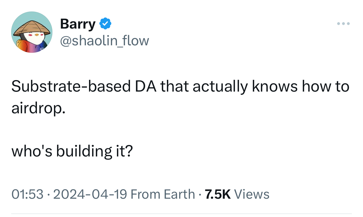Open Barry's penguin profile avatar
363x217 pixels.
click(x=32, y=32)
